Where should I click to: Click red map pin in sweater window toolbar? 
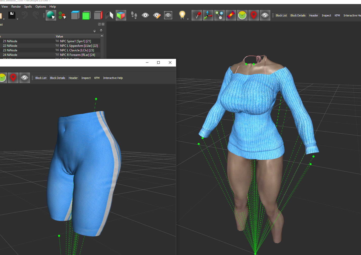click(x=254, y=15)
